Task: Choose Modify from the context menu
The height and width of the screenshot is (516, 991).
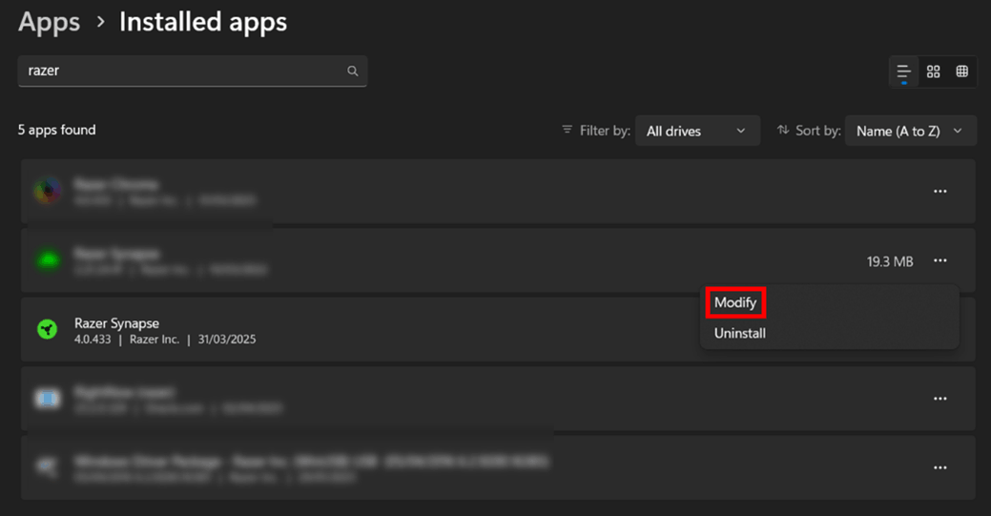Action: [x=735, y=302]
